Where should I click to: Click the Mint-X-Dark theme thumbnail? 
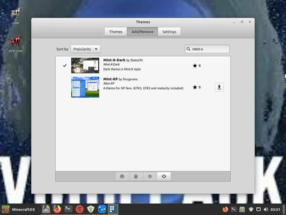tap(85, 66)
